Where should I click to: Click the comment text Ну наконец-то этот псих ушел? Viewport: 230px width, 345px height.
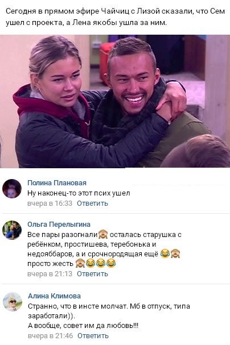pos(79,193)
